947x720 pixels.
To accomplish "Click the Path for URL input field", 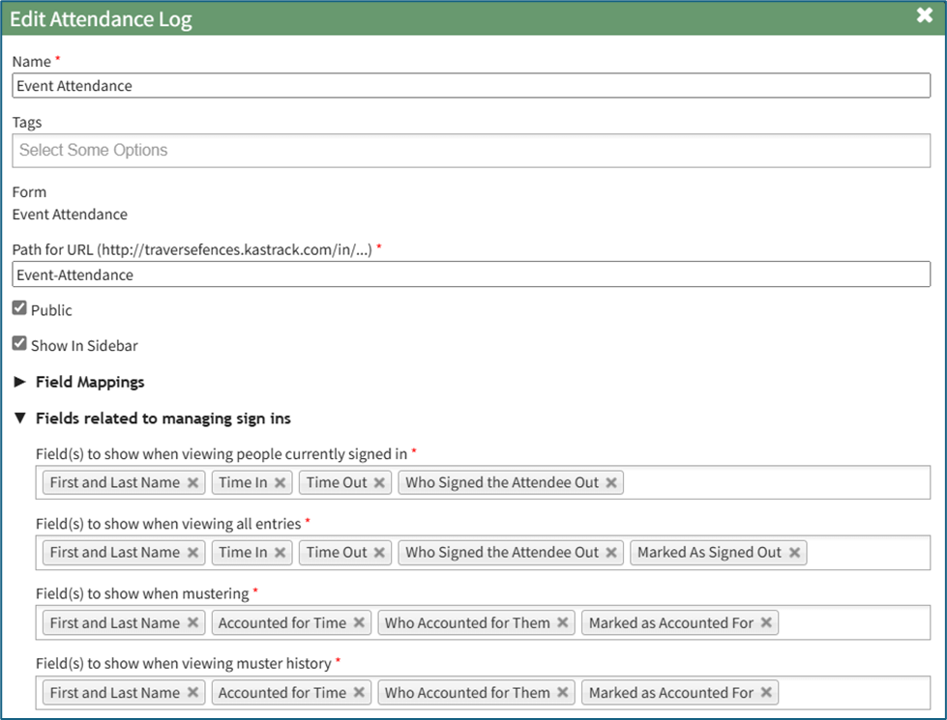I will coord(471,274).
